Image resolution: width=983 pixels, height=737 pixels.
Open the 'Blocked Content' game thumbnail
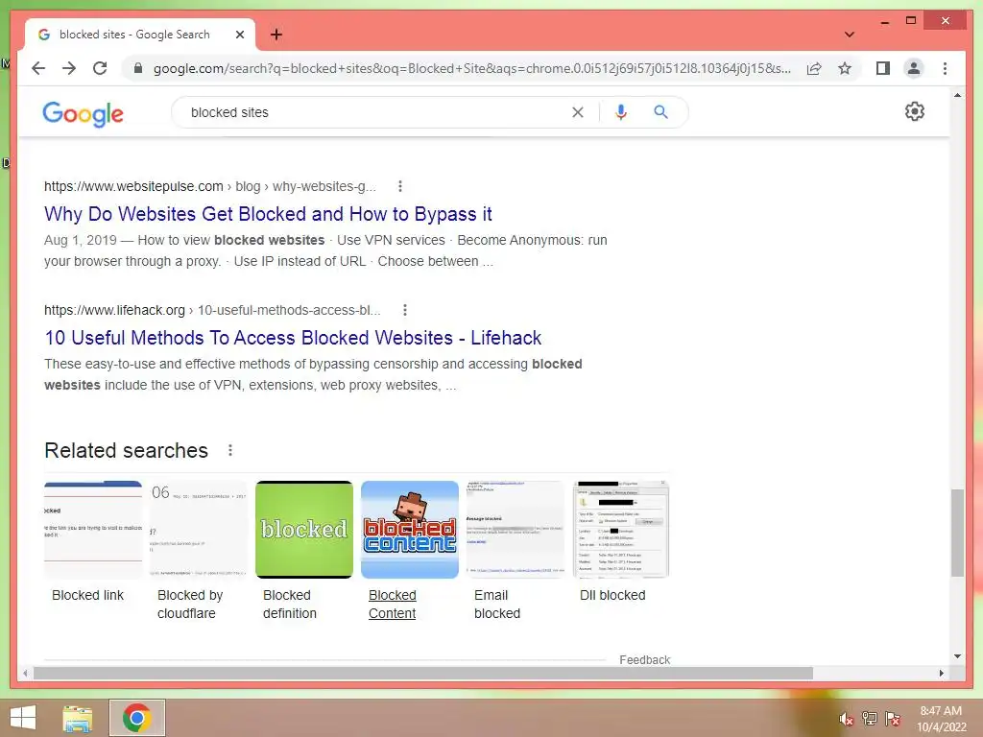point(410,530)
